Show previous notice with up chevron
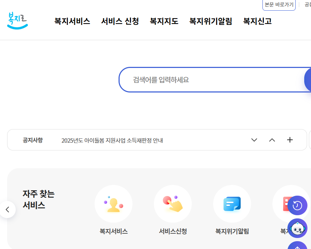This screenshot has height=249, width=311. point(272,140)
